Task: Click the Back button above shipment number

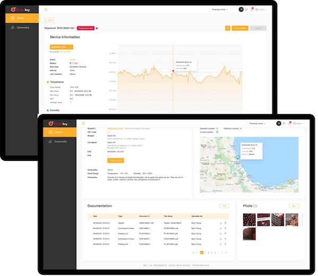Action: coord(49,20)
